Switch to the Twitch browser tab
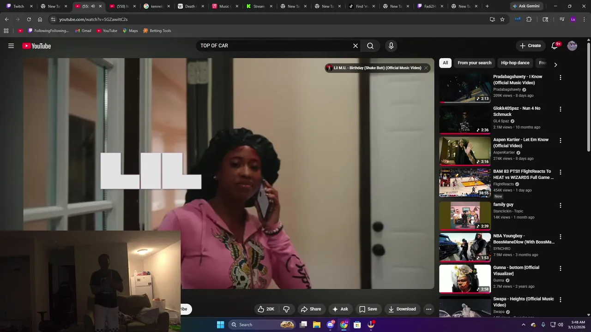This screenshot has height=332, width=591. pyautogui.click(x=19, y=6)
